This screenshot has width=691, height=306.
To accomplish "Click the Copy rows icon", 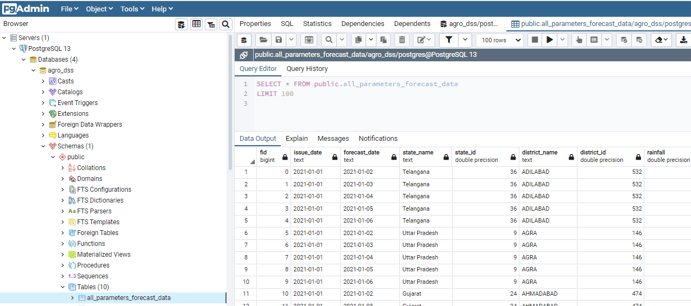I will [x=357, y=40].
